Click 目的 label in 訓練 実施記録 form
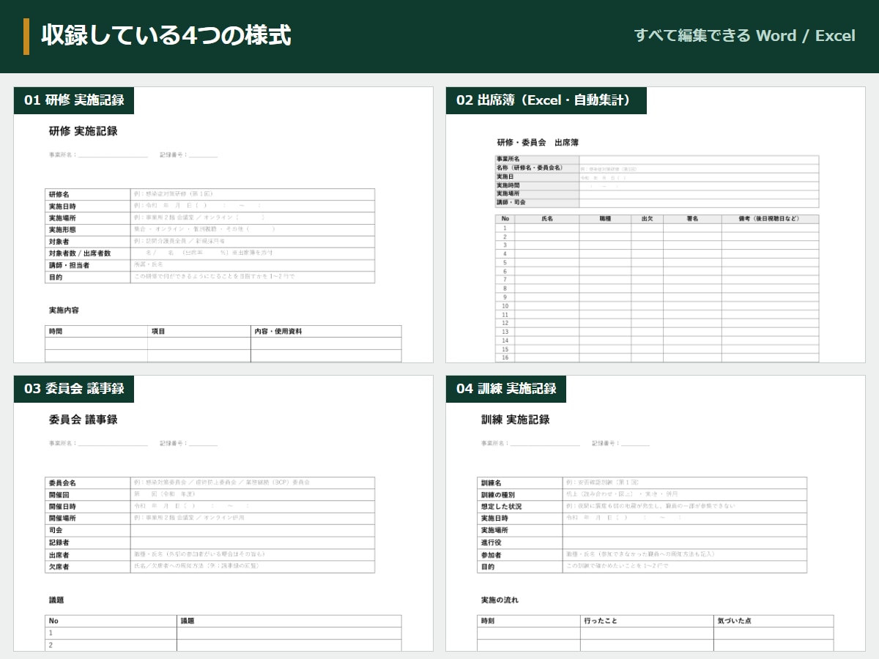The width and height of the screenshot is (879, 659). (489, 567)
